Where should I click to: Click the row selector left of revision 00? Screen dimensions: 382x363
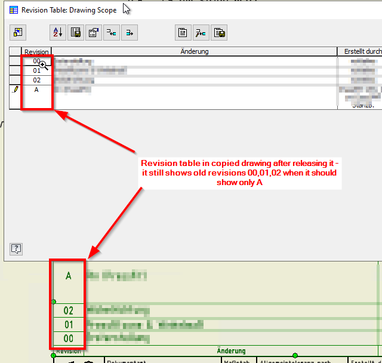pyautogui.click(x=15, y=61)
